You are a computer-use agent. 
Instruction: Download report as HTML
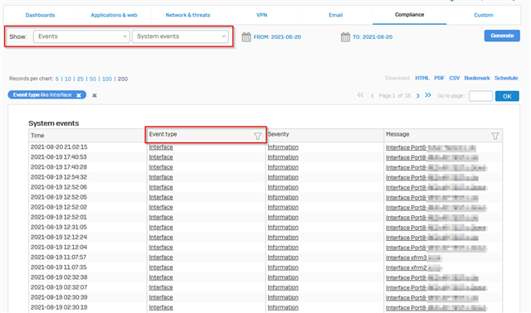[x=422, y=78]
